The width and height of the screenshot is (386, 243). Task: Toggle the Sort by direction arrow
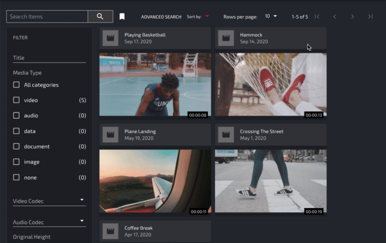tap(207, 17)
